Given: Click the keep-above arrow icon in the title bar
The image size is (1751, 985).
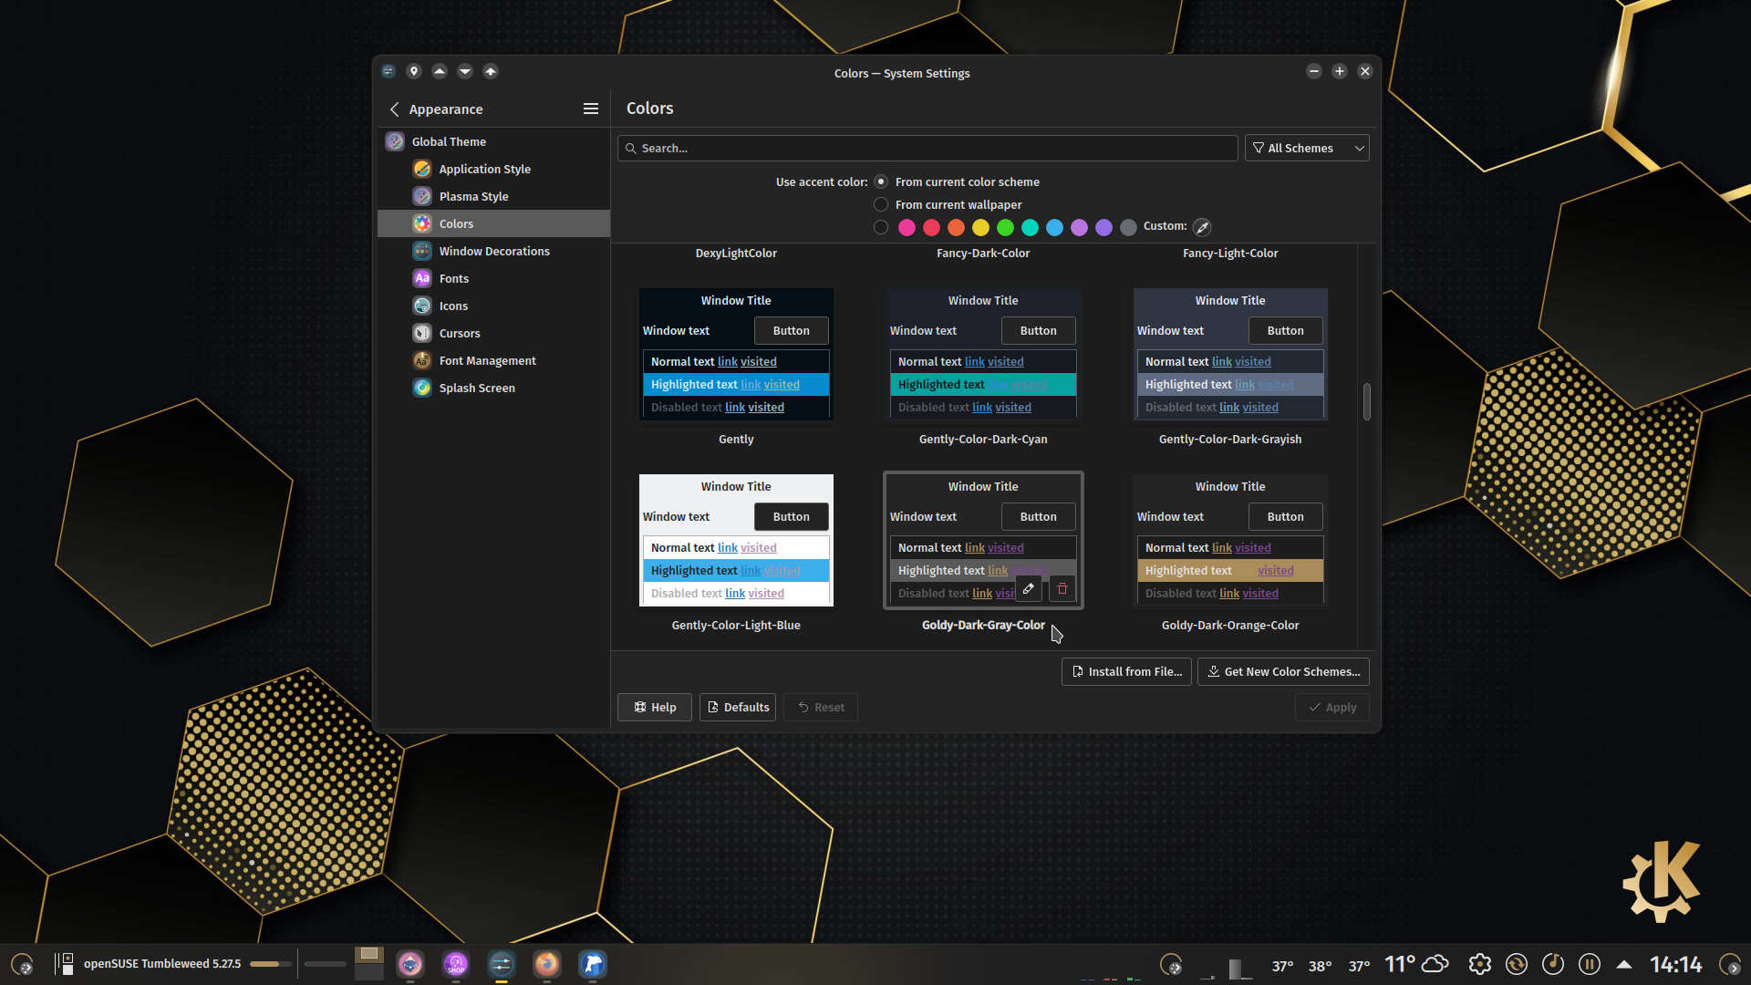Looking at the screenshot, I should coord(440,71).
